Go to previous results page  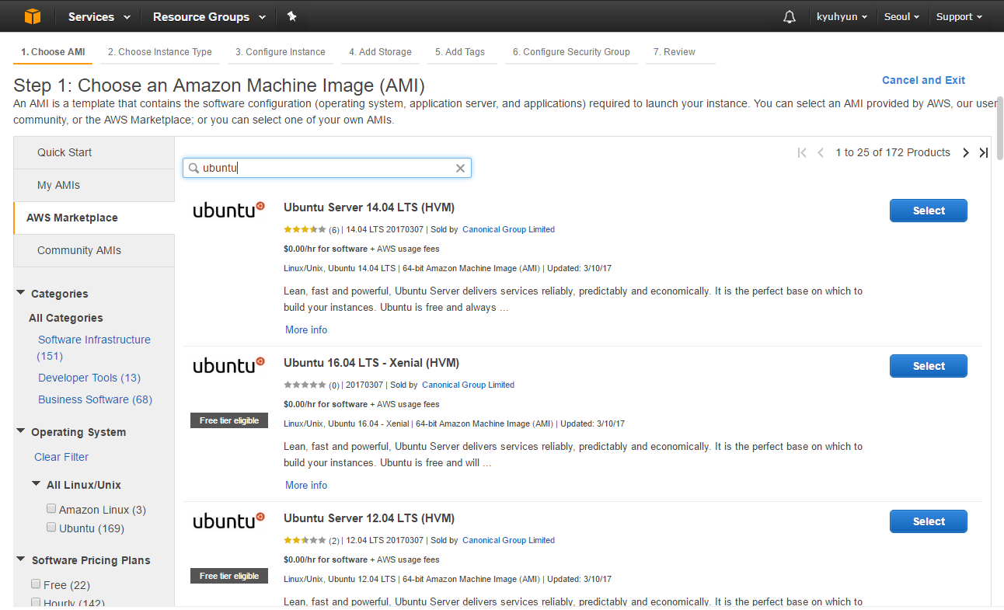click(821, 152)
